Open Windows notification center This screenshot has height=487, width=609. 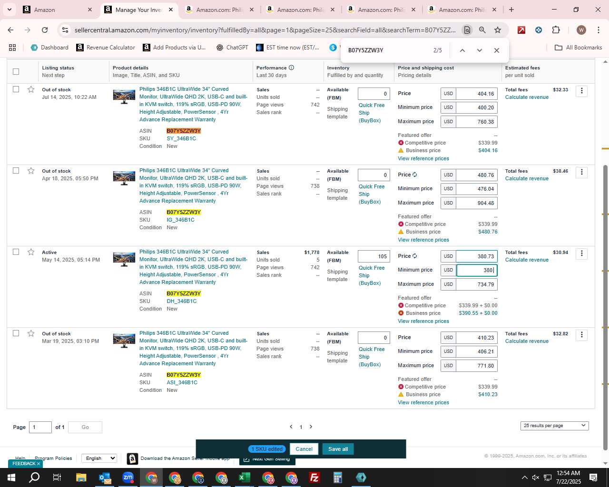coord(593,477)
